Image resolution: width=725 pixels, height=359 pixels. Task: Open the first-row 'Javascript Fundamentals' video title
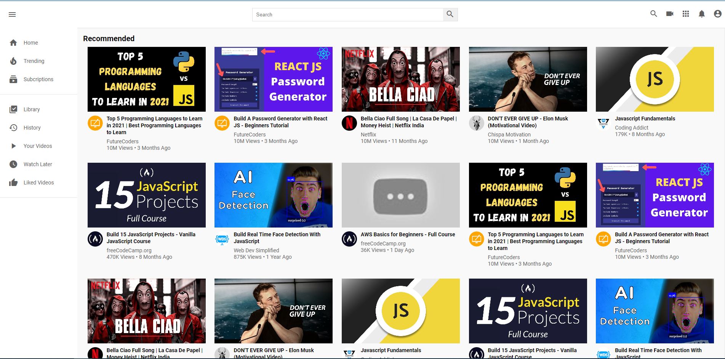[x=645, y=119]
